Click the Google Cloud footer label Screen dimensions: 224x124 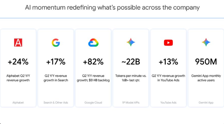(93, 103)
